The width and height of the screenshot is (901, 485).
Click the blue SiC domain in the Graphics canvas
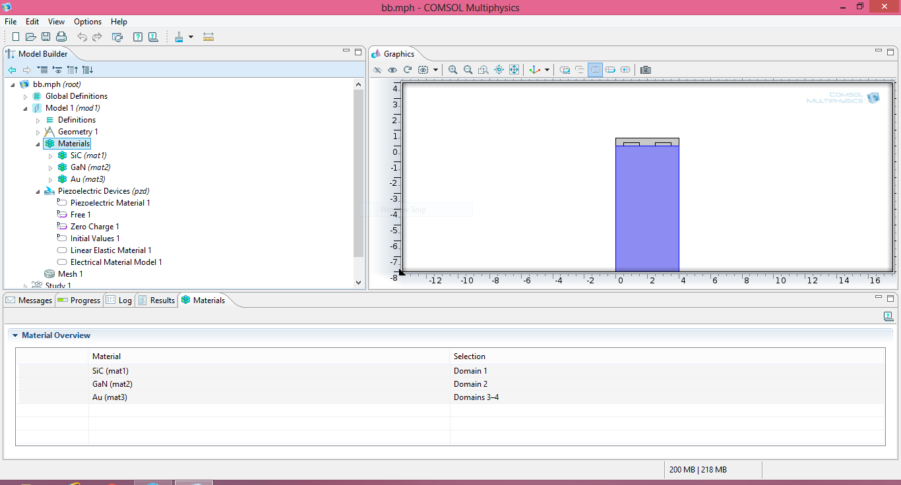coord(647,208)
